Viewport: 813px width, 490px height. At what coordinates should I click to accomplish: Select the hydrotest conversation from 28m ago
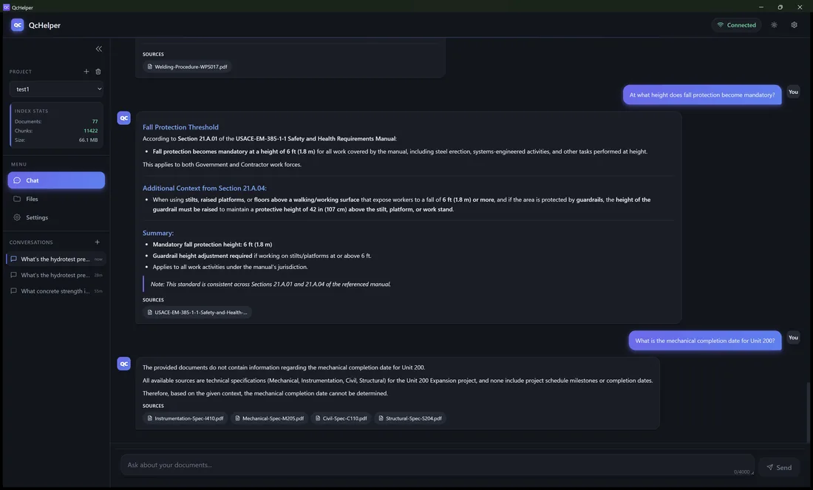point(56,276)
